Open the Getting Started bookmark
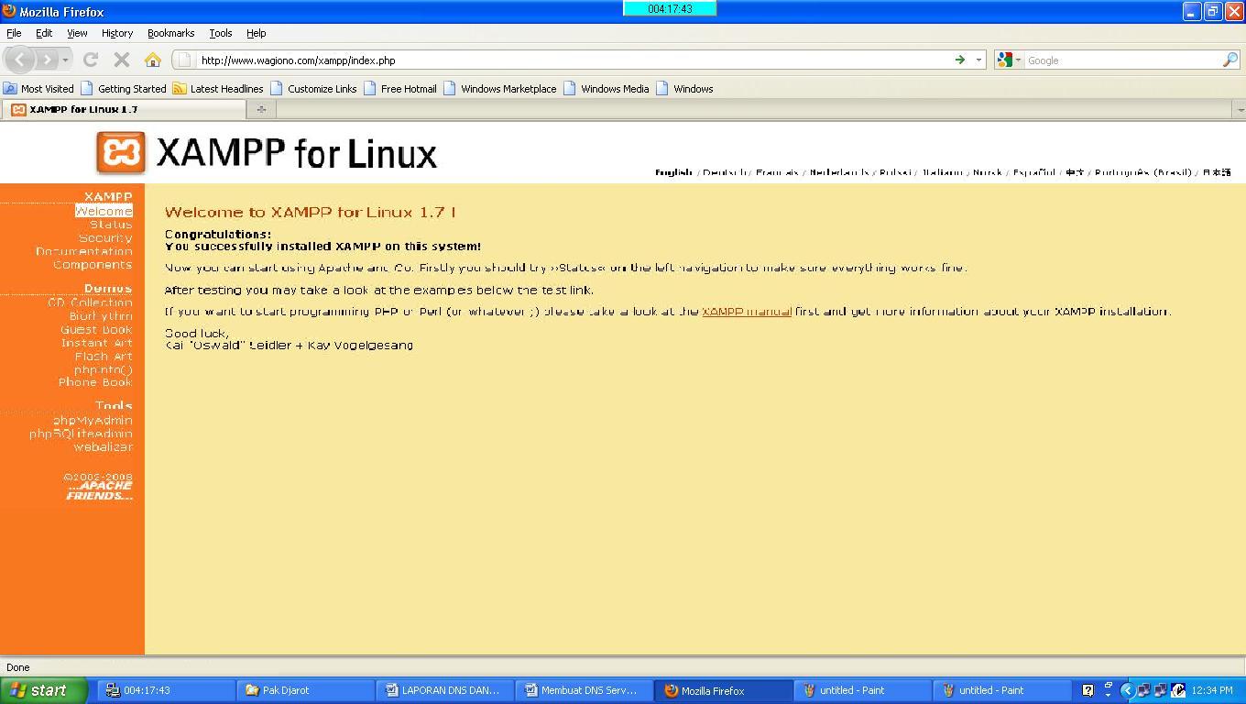Image resolution: width=1246 pixels, height=704 pixels. click(124, 89)
